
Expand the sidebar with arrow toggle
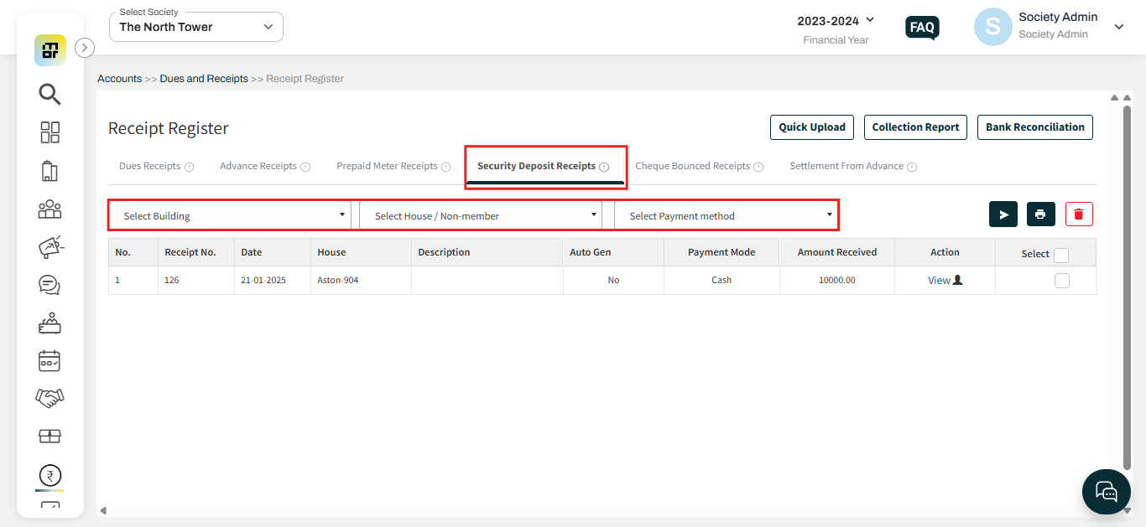(85, 48)
